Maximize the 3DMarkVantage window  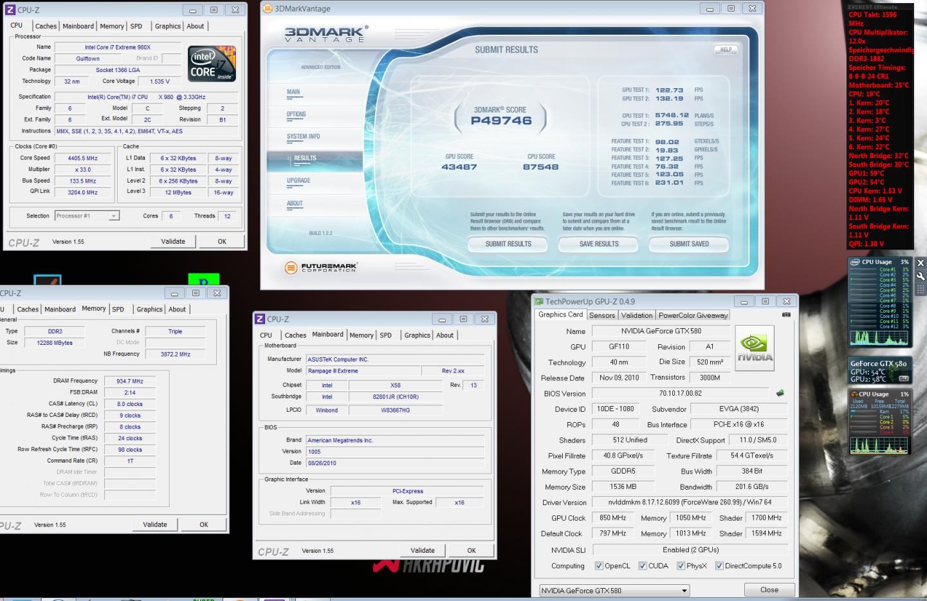[x=731, y=9]
